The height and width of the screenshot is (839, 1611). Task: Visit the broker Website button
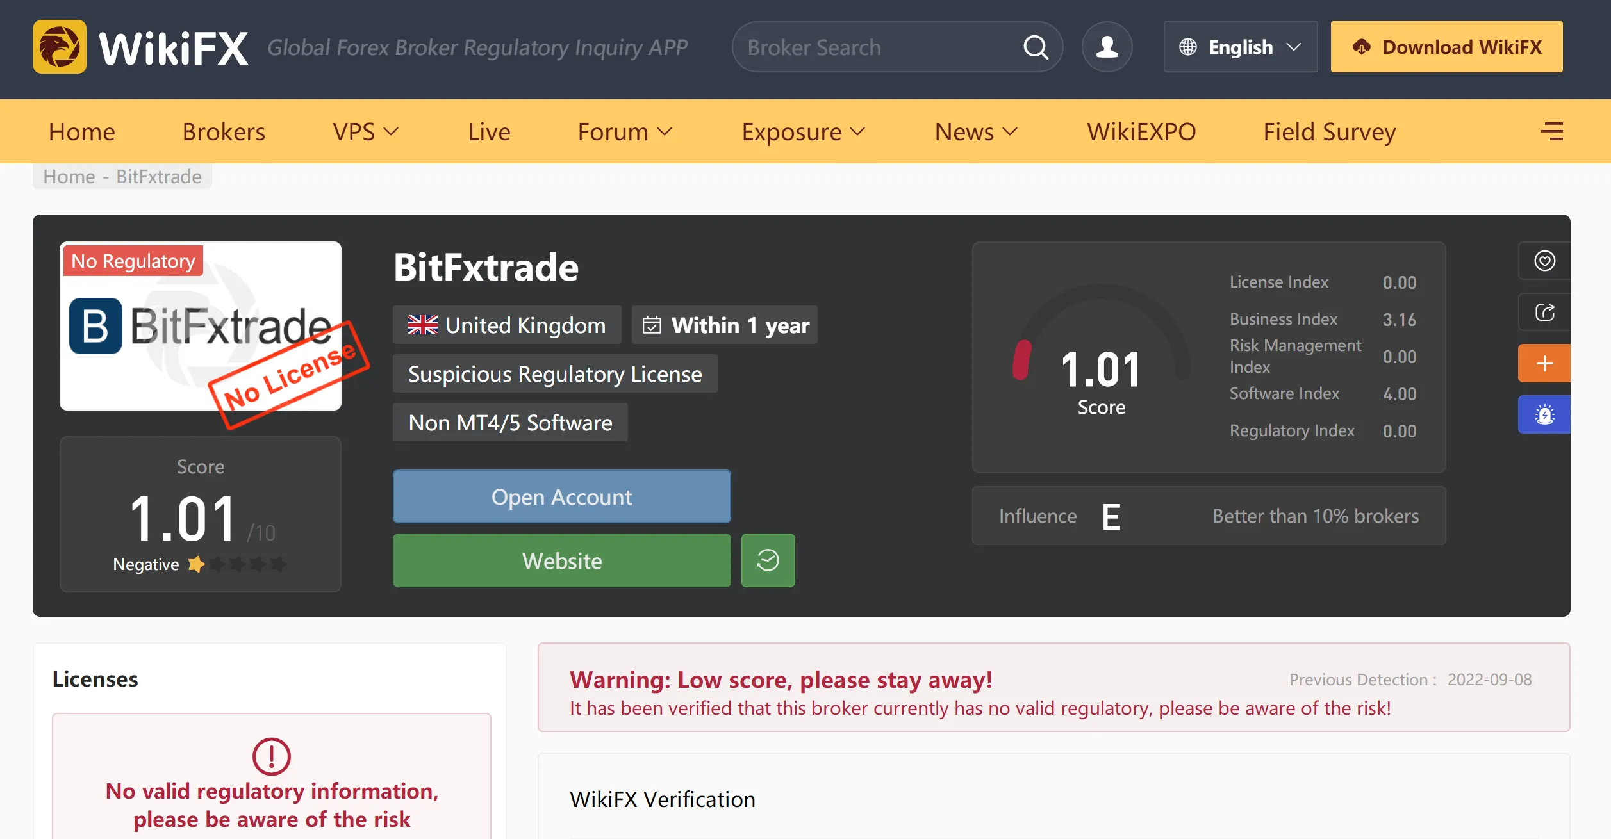(x=562, y=560)
